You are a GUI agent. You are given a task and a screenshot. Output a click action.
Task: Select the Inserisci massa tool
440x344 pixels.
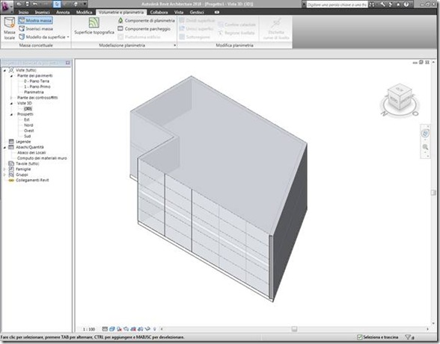[x=36, y=28]
